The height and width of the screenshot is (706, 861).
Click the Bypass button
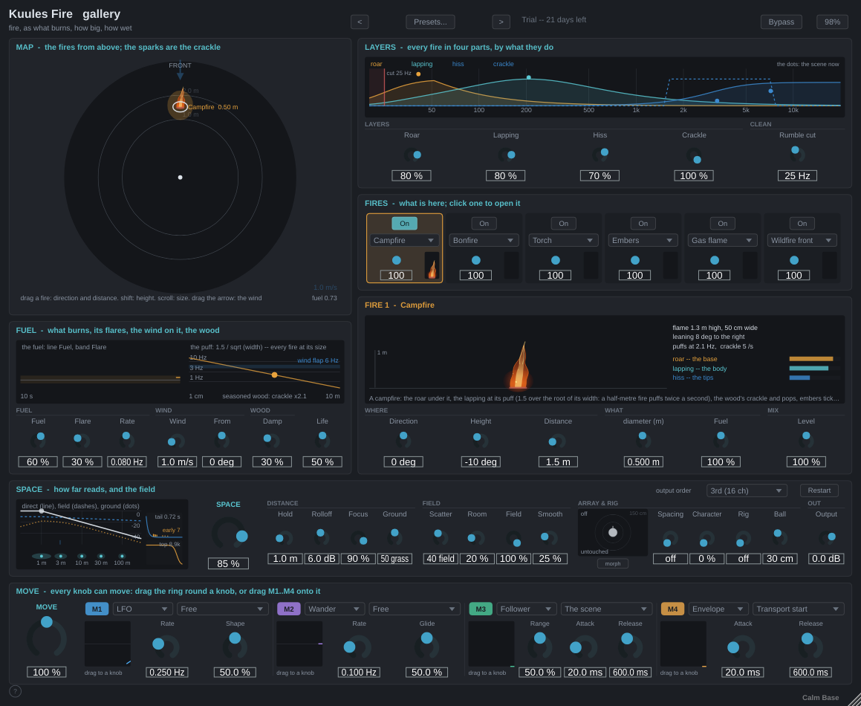point(782,22)
